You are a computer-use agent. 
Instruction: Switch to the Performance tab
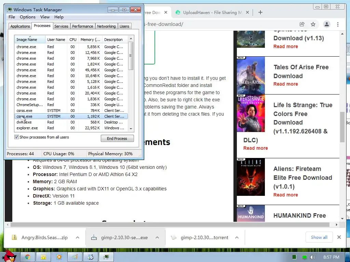[83, 26]
